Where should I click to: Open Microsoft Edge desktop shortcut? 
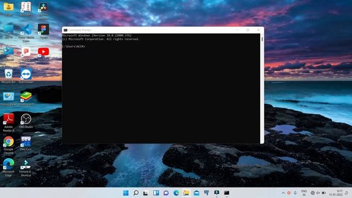[9, 167]
